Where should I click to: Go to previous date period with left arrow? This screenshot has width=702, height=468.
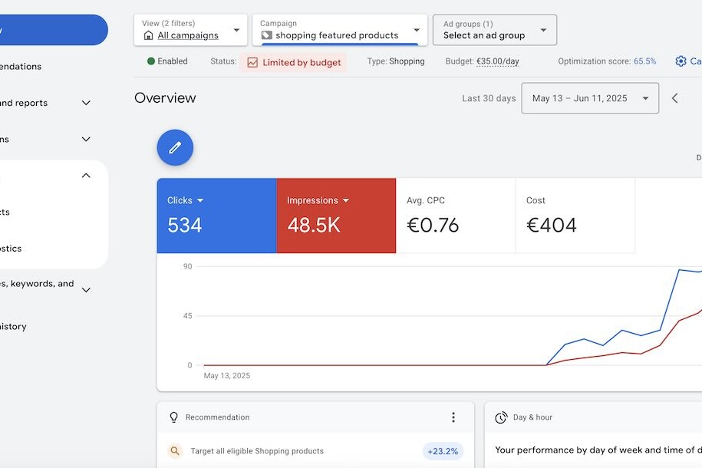(x=674, y=98)
